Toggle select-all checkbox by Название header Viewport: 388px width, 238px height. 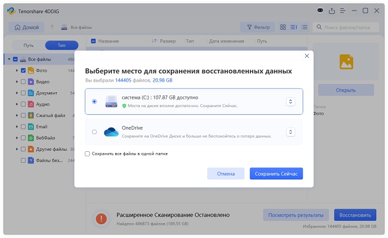pyautogui.click(x=93, y=41)
